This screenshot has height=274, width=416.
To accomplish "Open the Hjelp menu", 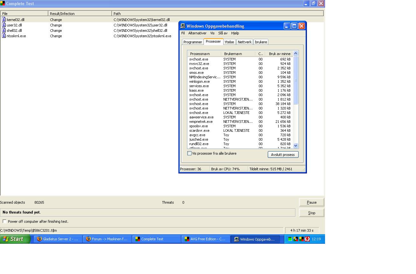I will click(x=235, y=33).
